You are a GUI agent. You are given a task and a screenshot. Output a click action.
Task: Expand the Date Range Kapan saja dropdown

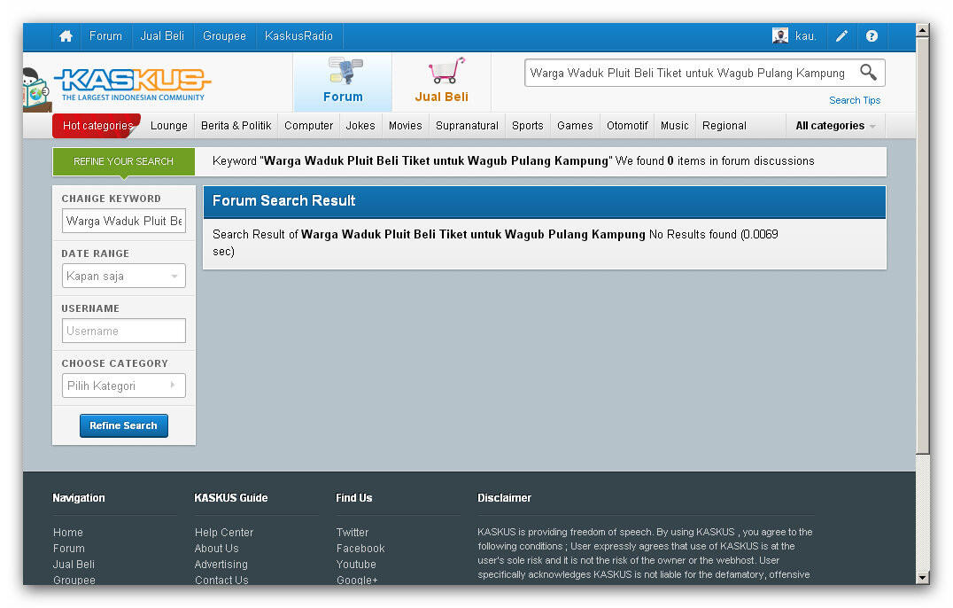click(124, 276)
